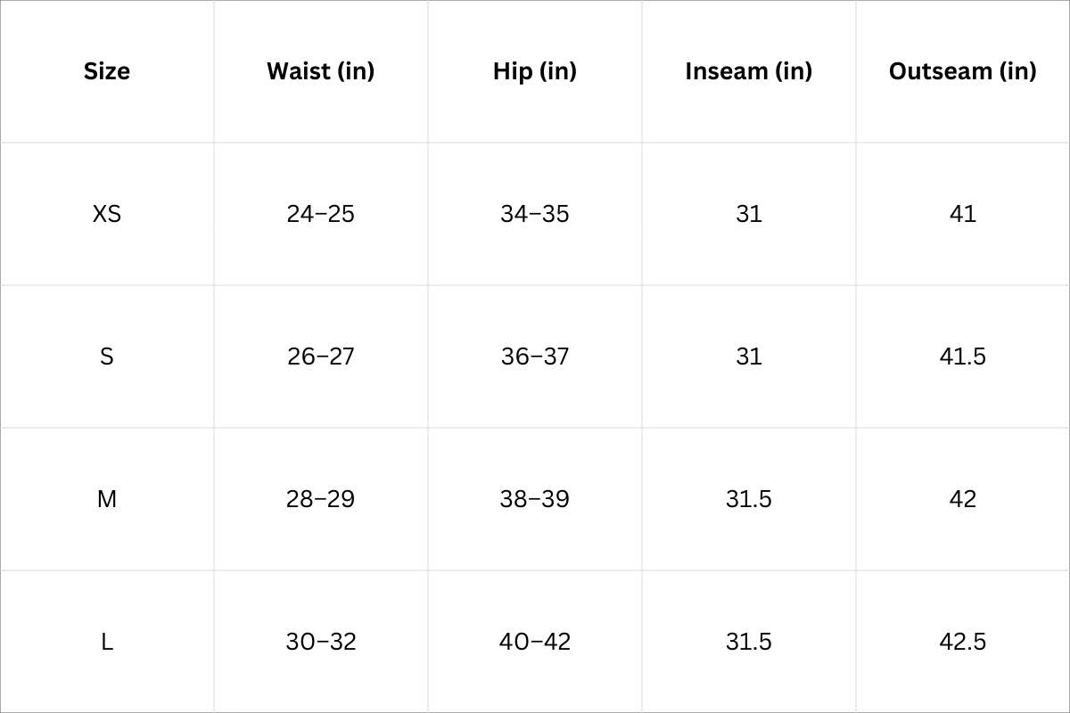The image size is (1070, 713).
Task: Select the outseam value 41 for XS
Action: click(963, 214)
